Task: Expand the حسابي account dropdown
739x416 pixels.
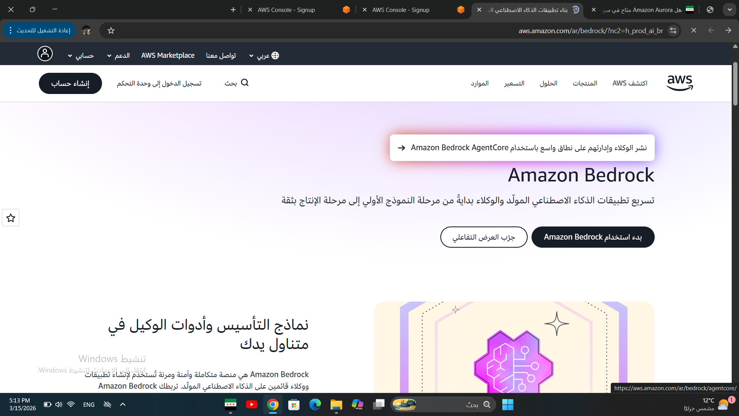Action: (81, 55)
